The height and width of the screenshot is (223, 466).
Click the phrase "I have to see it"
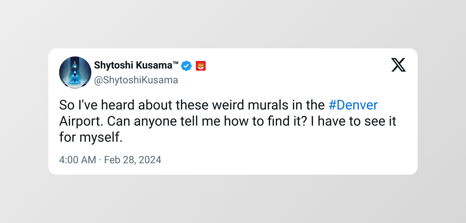click(x=354, y=121)
